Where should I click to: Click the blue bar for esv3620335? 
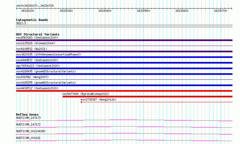(124, 57)
